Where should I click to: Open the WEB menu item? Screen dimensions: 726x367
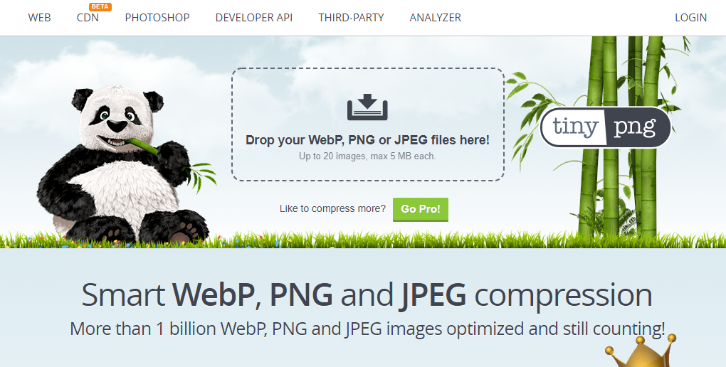tap(39, 18)
